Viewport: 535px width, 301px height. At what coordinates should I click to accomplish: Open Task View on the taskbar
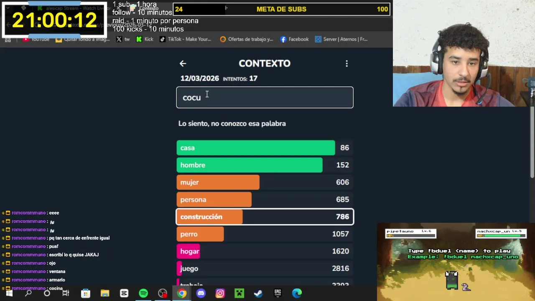point(66,293)
